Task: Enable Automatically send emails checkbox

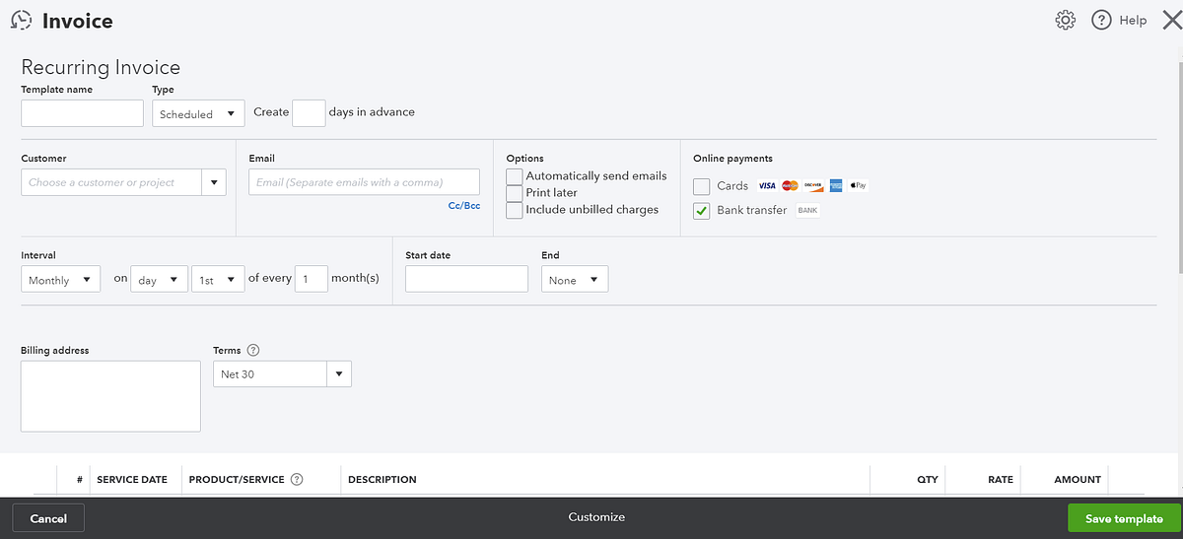Action: pos(514,175)
